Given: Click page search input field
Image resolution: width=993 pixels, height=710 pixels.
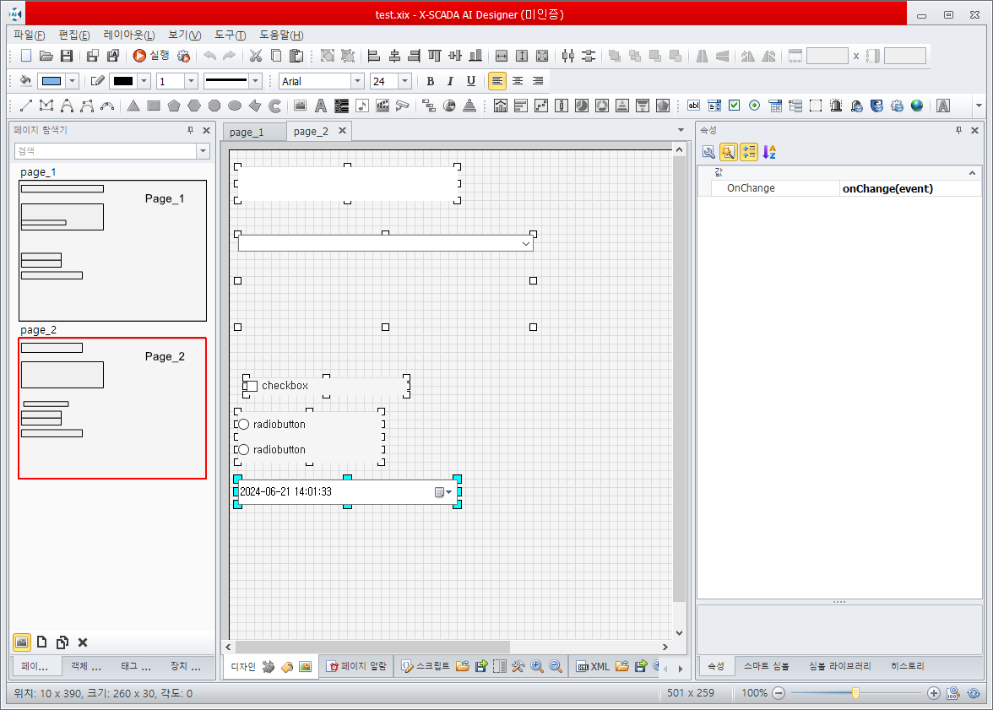Looking at the screenshot, I should click(105, 151).
